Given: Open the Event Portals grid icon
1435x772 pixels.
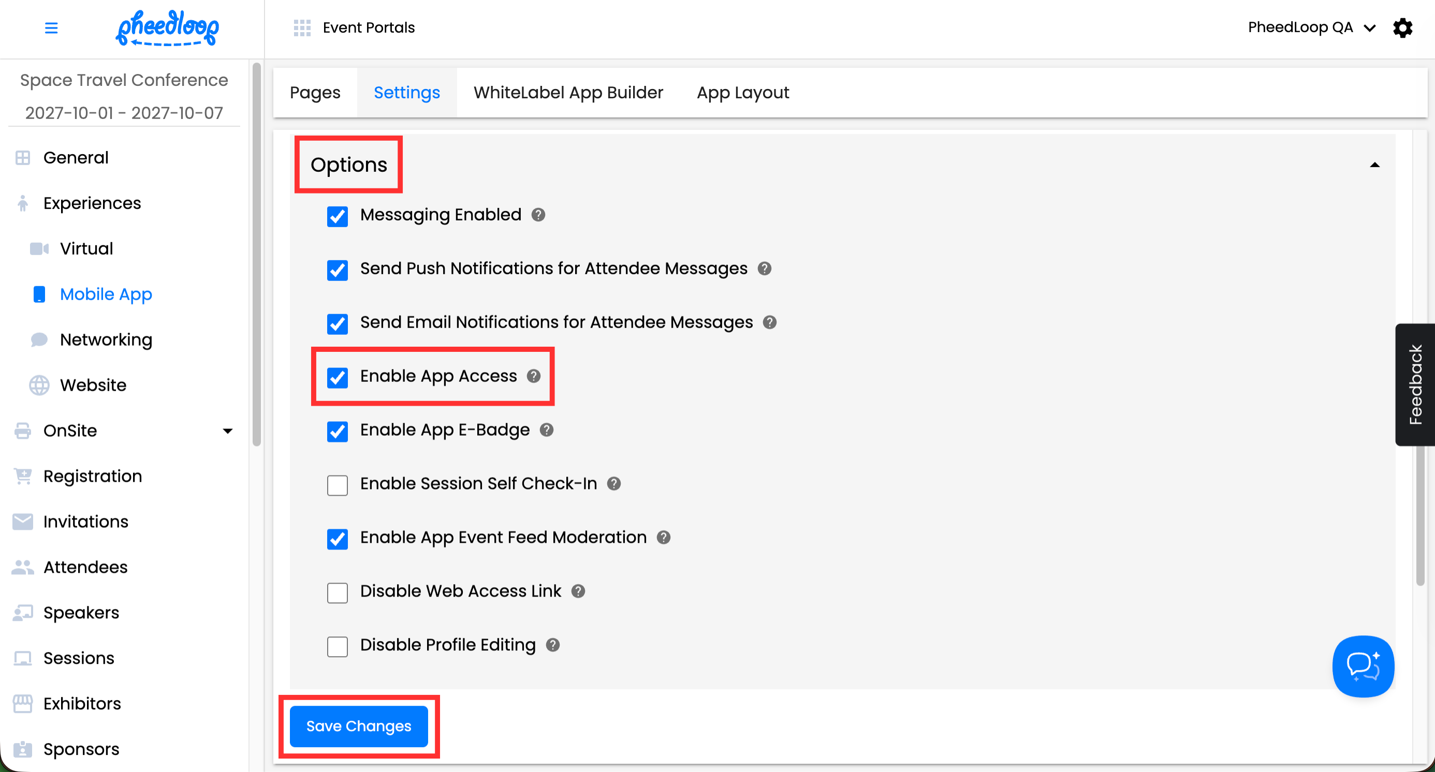Looking at the screenshot, I should coord(302,28).
